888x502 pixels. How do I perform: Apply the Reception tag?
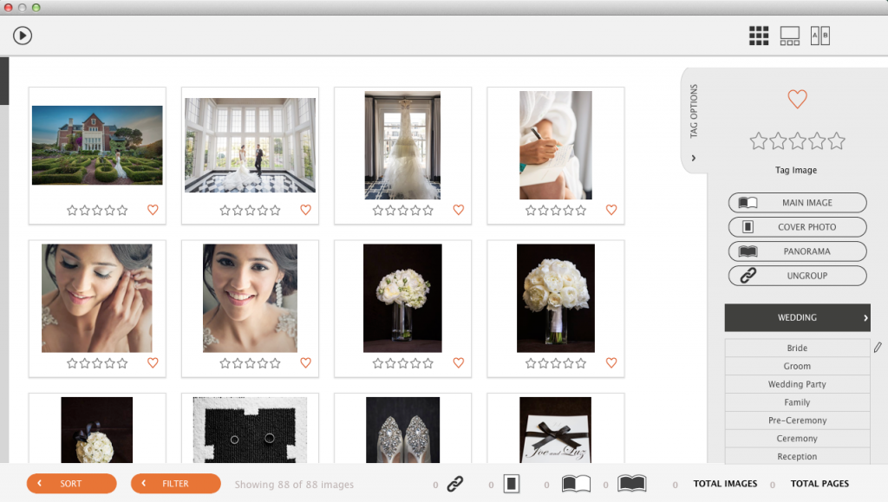click(798, 456)
